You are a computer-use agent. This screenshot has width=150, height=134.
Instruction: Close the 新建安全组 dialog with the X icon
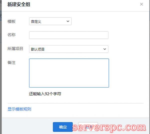coord(141,4)
